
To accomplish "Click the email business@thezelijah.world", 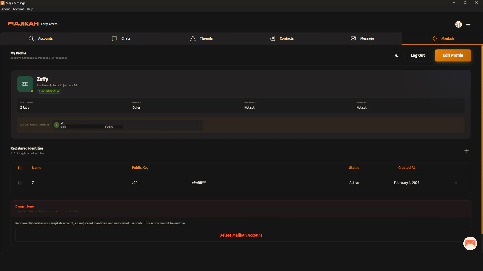I will (57, 86).
